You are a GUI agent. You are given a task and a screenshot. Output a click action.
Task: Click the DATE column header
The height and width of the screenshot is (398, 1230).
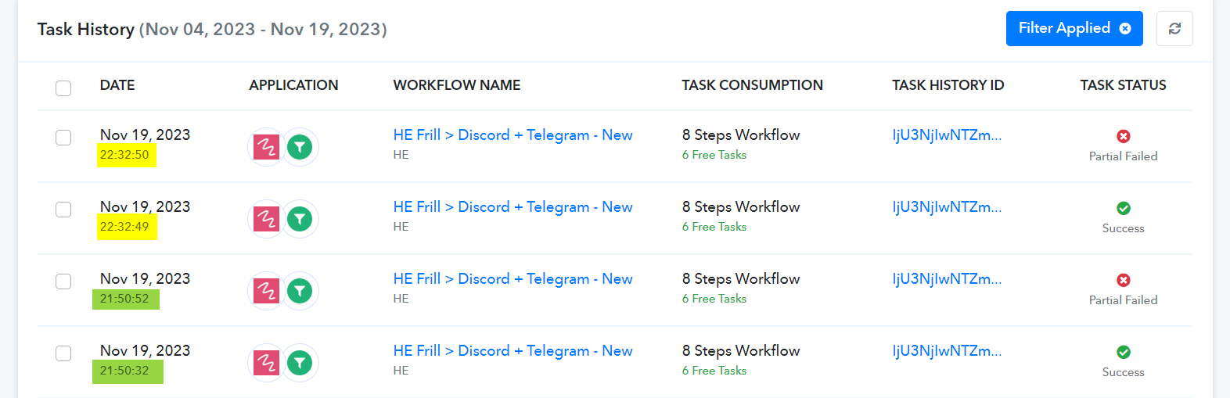[x=117, y=85]
